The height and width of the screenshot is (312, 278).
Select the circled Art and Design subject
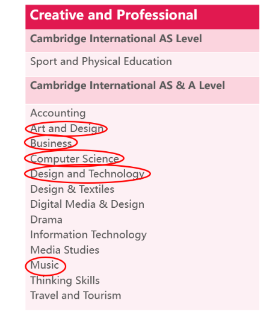pos(67,129)
